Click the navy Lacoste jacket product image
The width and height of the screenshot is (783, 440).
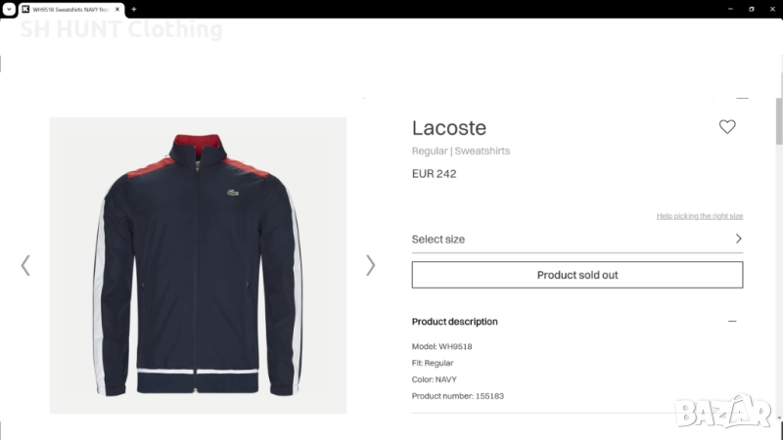tap(198, 265)
